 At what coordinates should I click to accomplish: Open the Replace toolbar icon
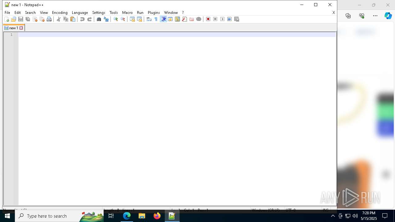coord(106,19)
